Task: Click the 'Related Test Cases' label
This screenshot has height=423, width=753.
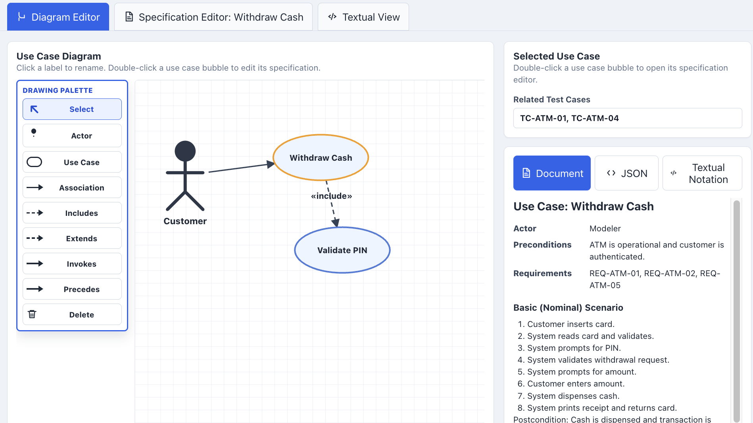Action: point(552,100)
